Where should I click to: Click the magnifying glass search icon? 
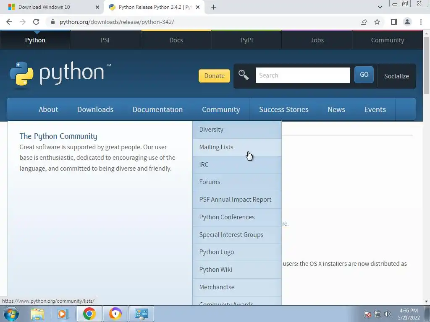point(243,75)
